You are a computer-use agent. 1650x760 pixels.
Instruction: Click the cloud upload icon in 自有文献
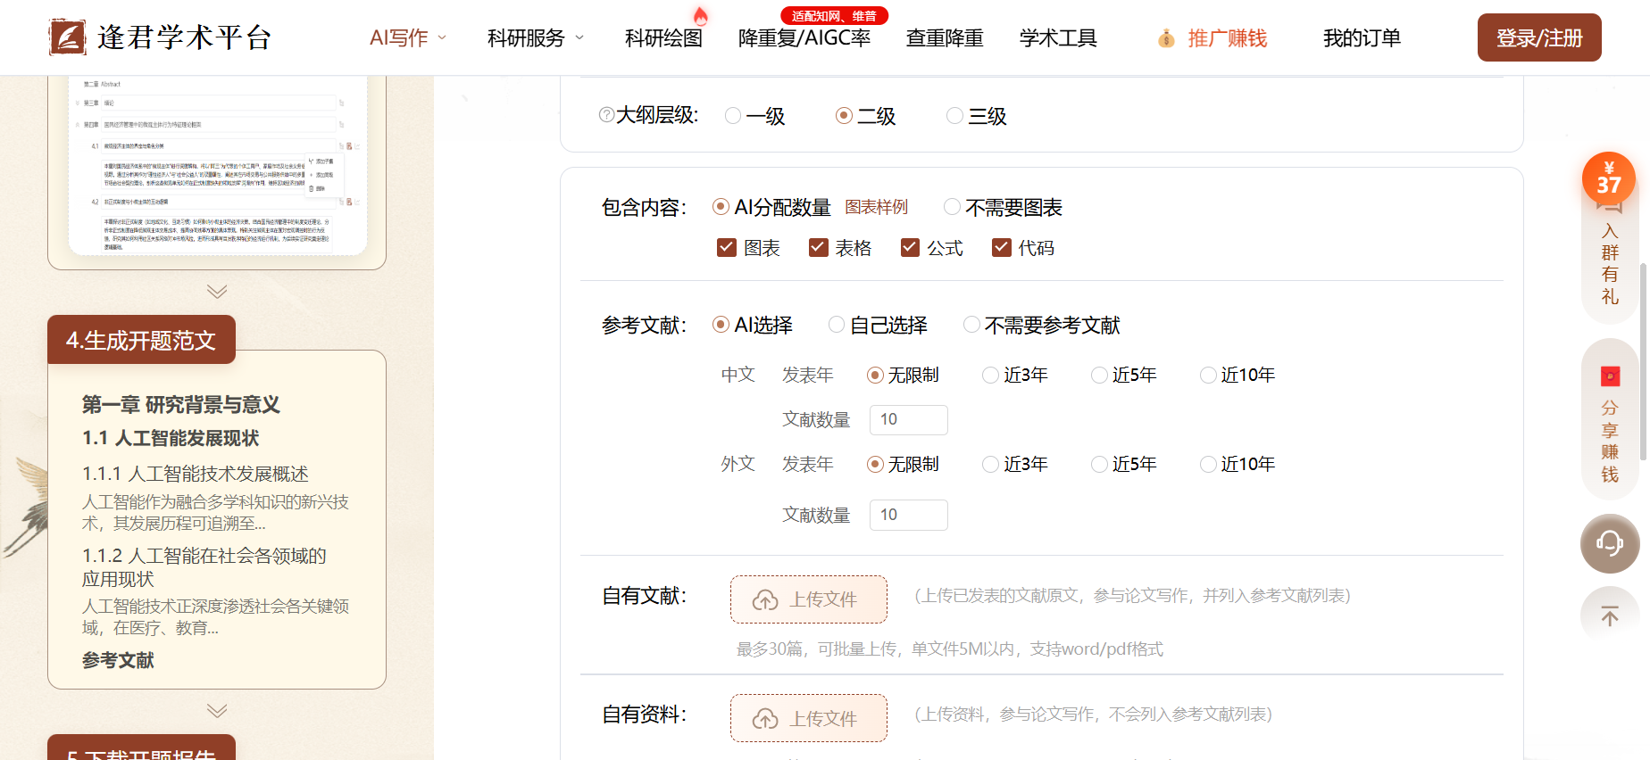tap(765, 600)
